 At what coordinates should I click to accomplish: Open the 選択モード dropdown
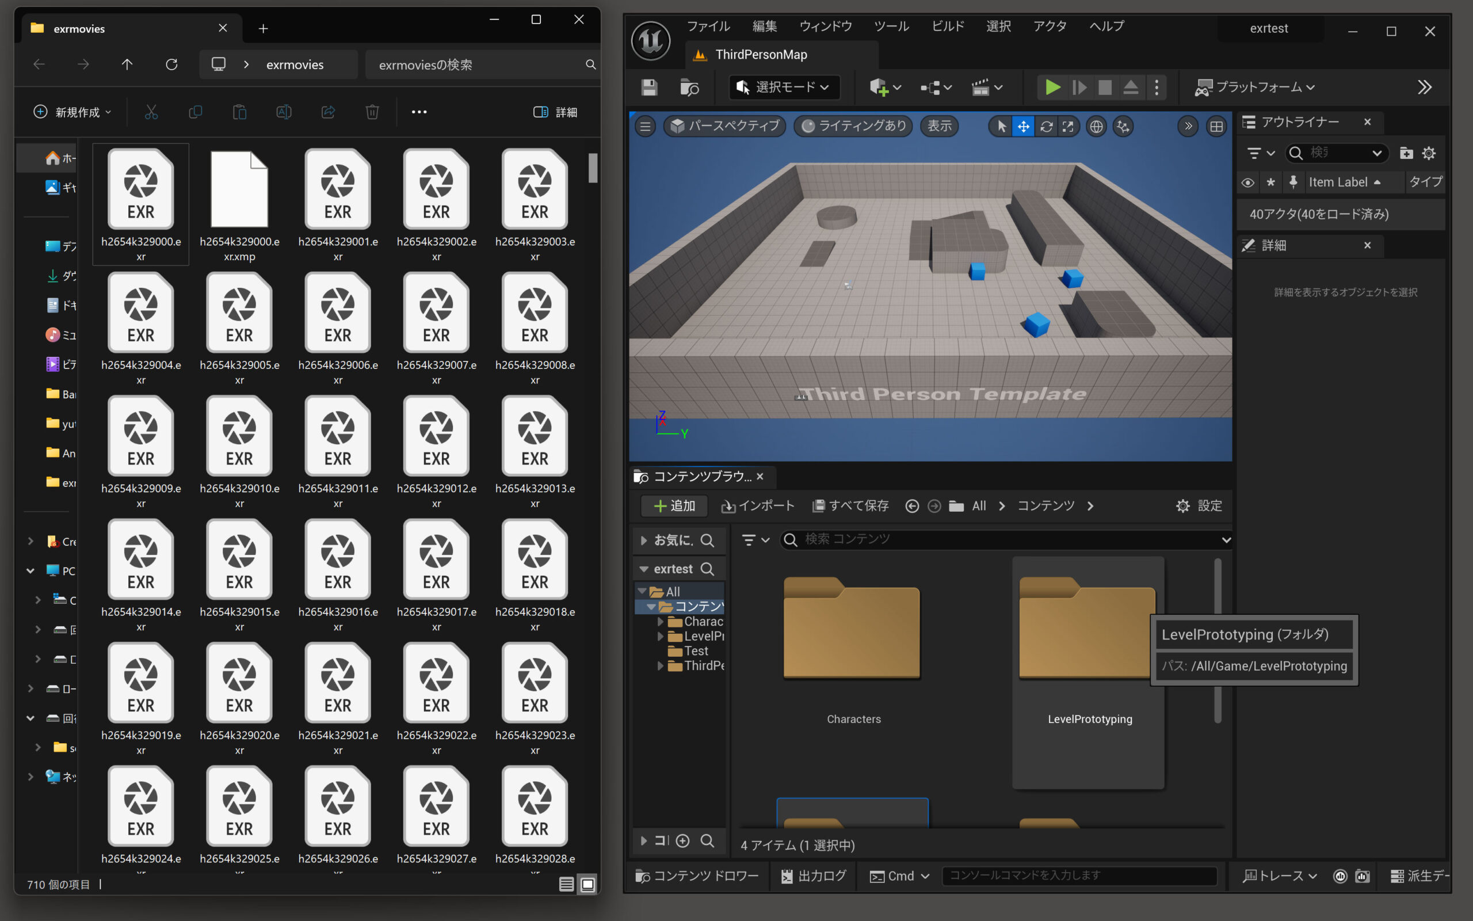pos(784,87)
